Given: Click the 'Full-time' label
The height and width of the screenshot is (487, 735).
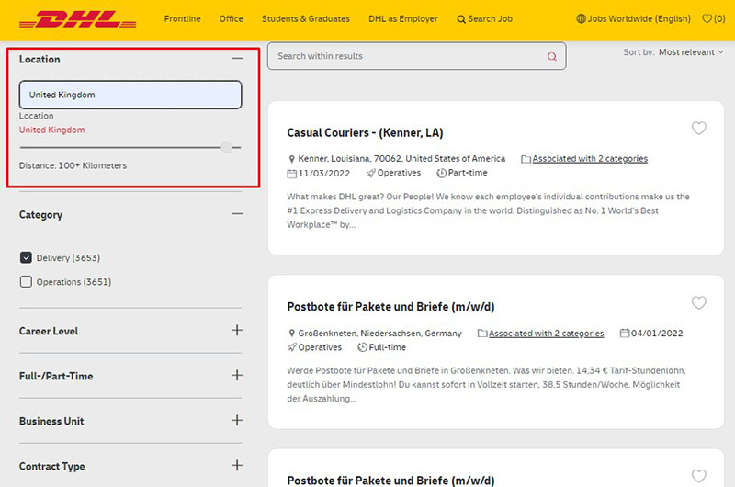Looking at the screenshot, I should point(387,347).
